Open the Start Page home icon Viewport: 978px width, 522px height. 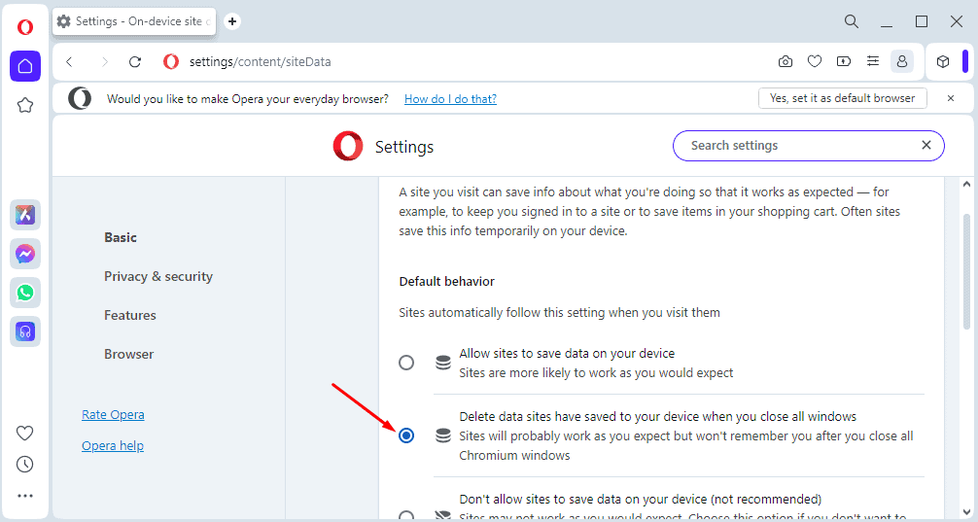point(25,66)
